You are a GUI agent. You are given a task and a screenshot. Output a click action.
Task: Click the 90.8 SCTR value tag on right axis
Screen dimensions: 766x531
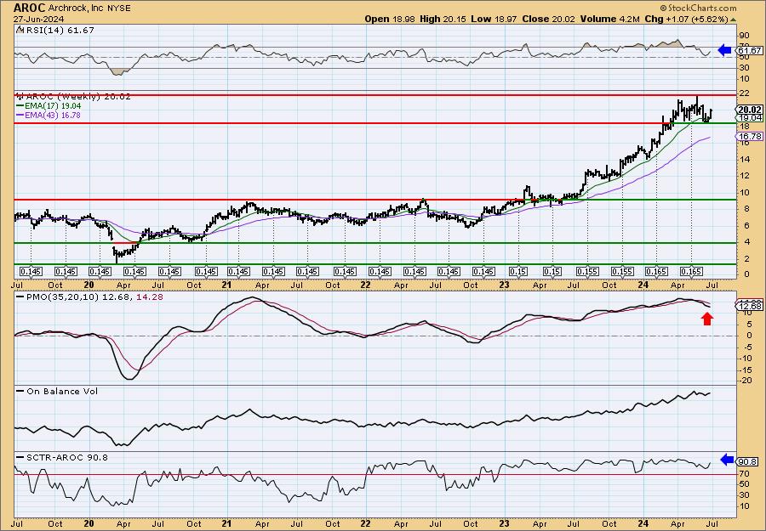(748, 460)
